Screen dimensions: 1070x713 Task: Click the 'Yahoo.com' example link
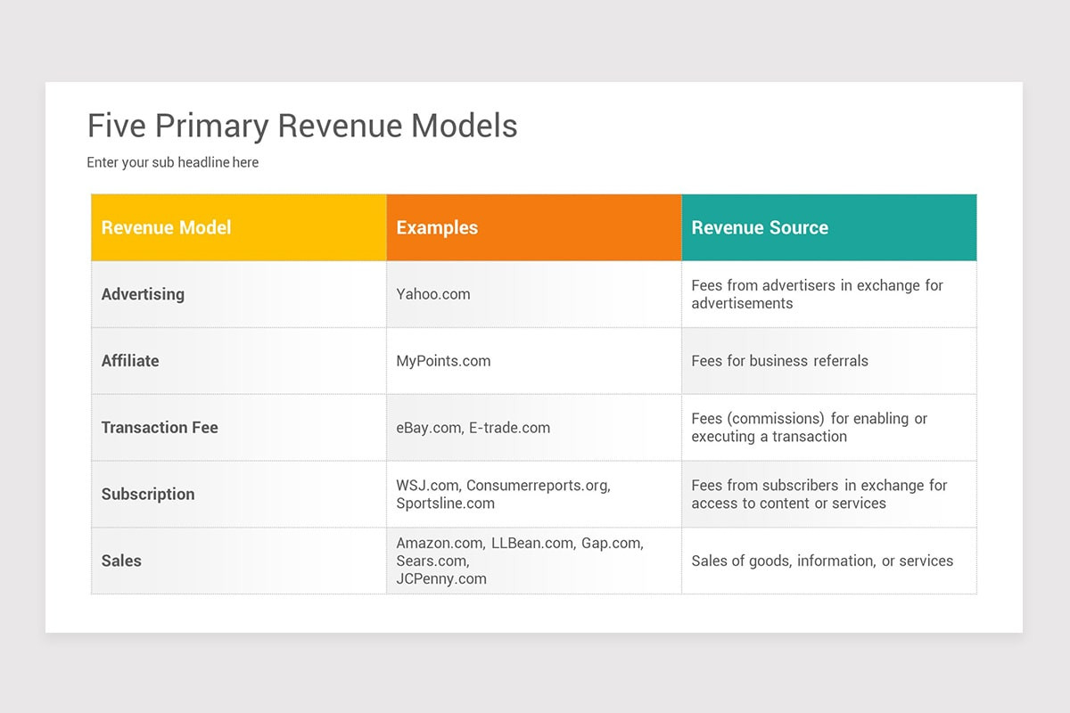[433, 294]
